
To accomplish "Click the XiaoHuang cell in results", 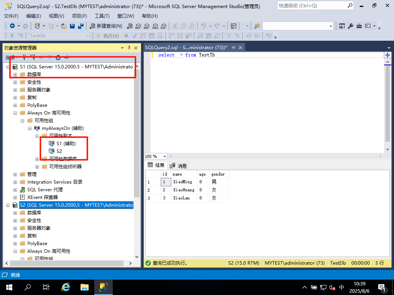I will 184,190.
